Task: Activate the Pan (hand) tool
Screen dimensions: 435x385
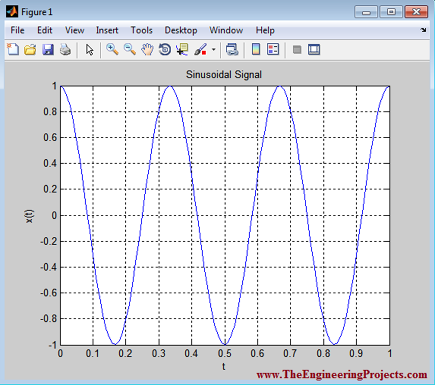Action: point(147,49)
